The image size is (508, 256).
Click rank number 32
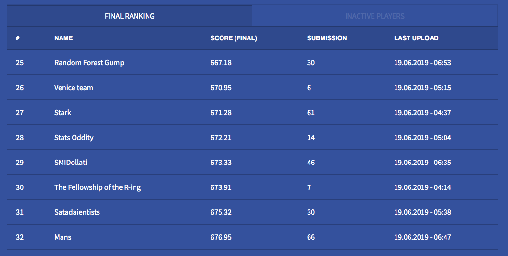click(x=20, y=237)
